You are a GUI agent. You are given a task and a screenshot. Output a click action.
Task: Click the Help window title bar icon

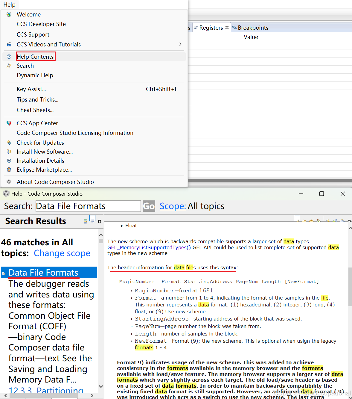click(6, 194)
